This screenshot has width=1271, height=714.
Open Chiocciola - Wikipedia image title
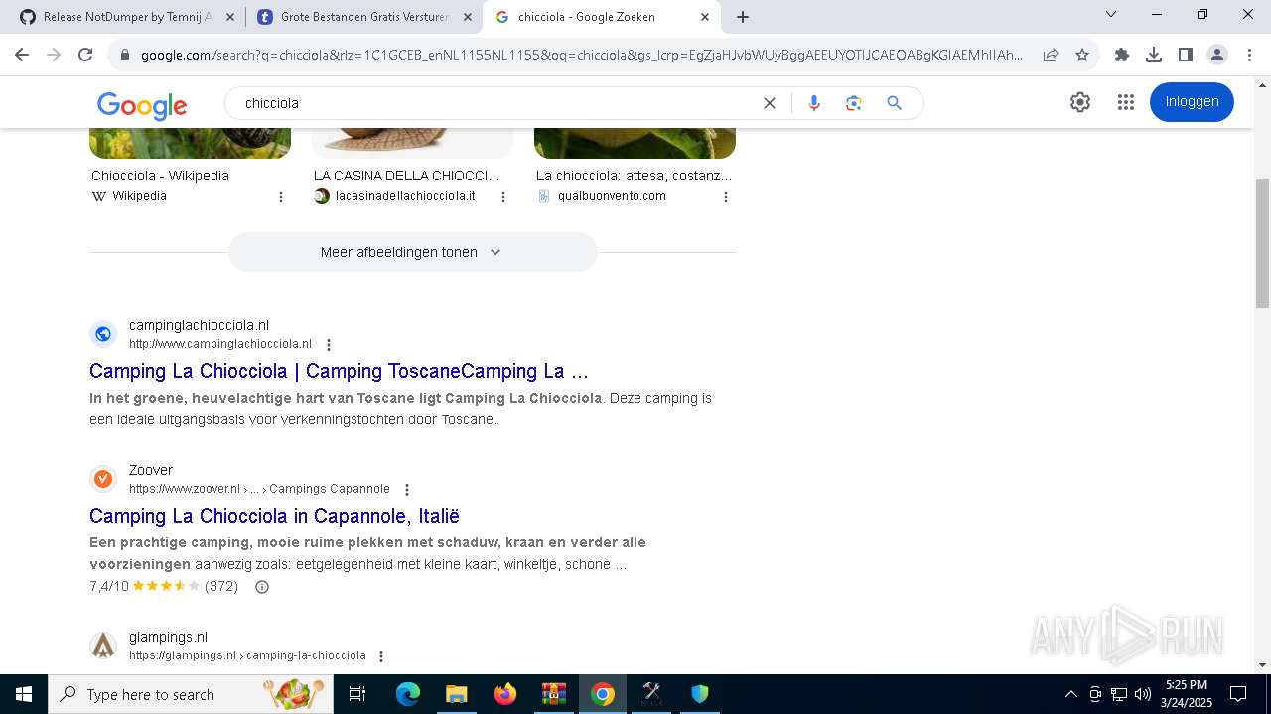[x=160, y=176]
